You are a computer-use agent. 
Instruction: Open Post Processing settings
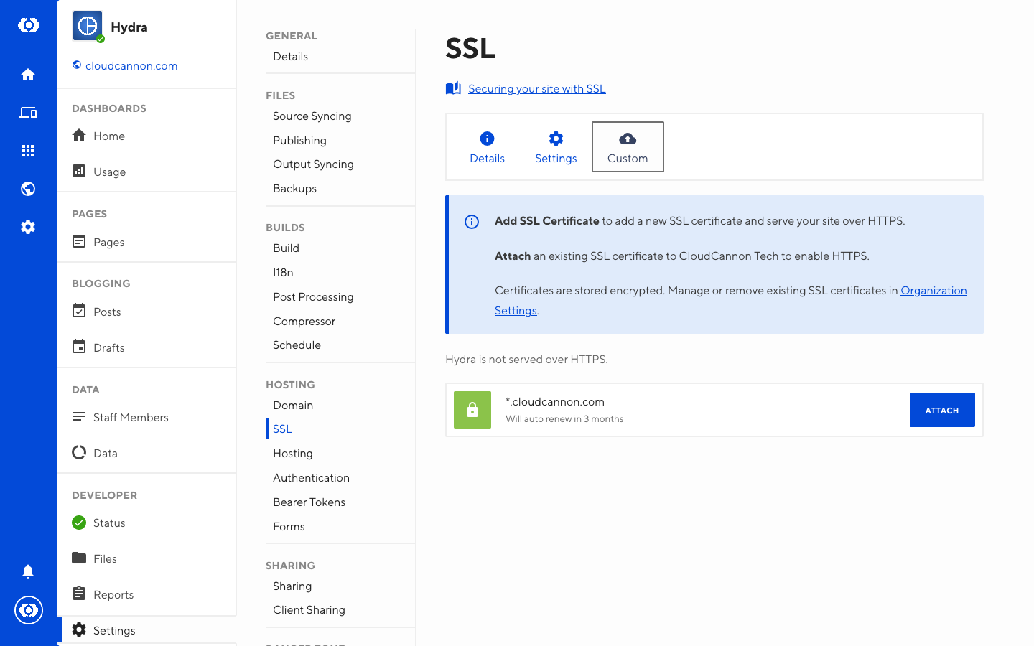point(313,297)
